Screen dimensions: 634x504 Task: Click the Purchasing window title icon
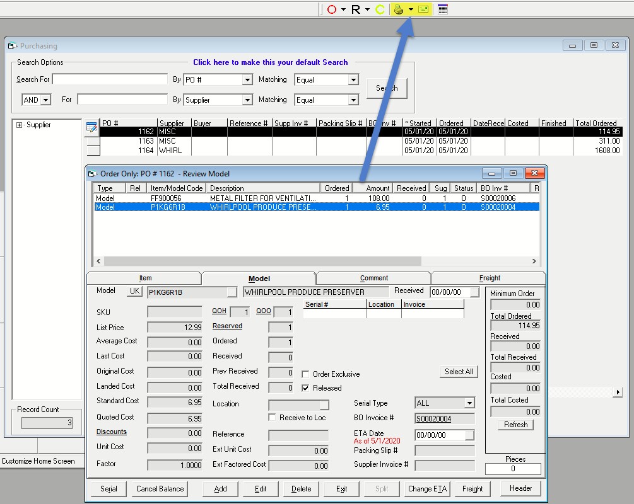[x=12, y=46]
